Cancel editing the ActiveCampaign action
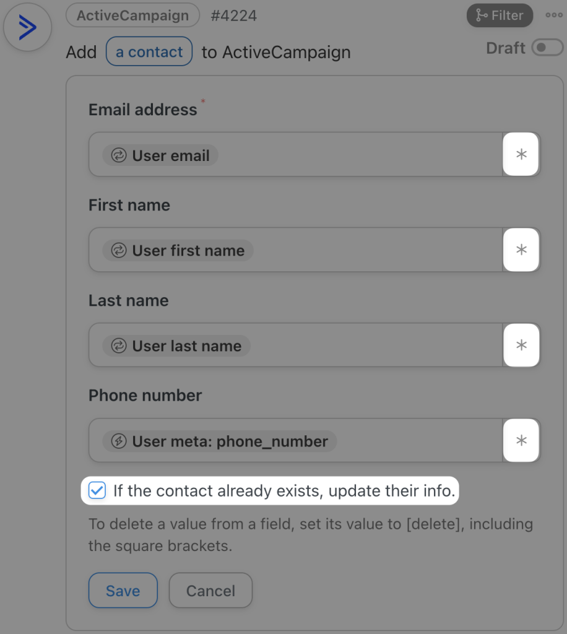567x634 pixels. point(210,590)
